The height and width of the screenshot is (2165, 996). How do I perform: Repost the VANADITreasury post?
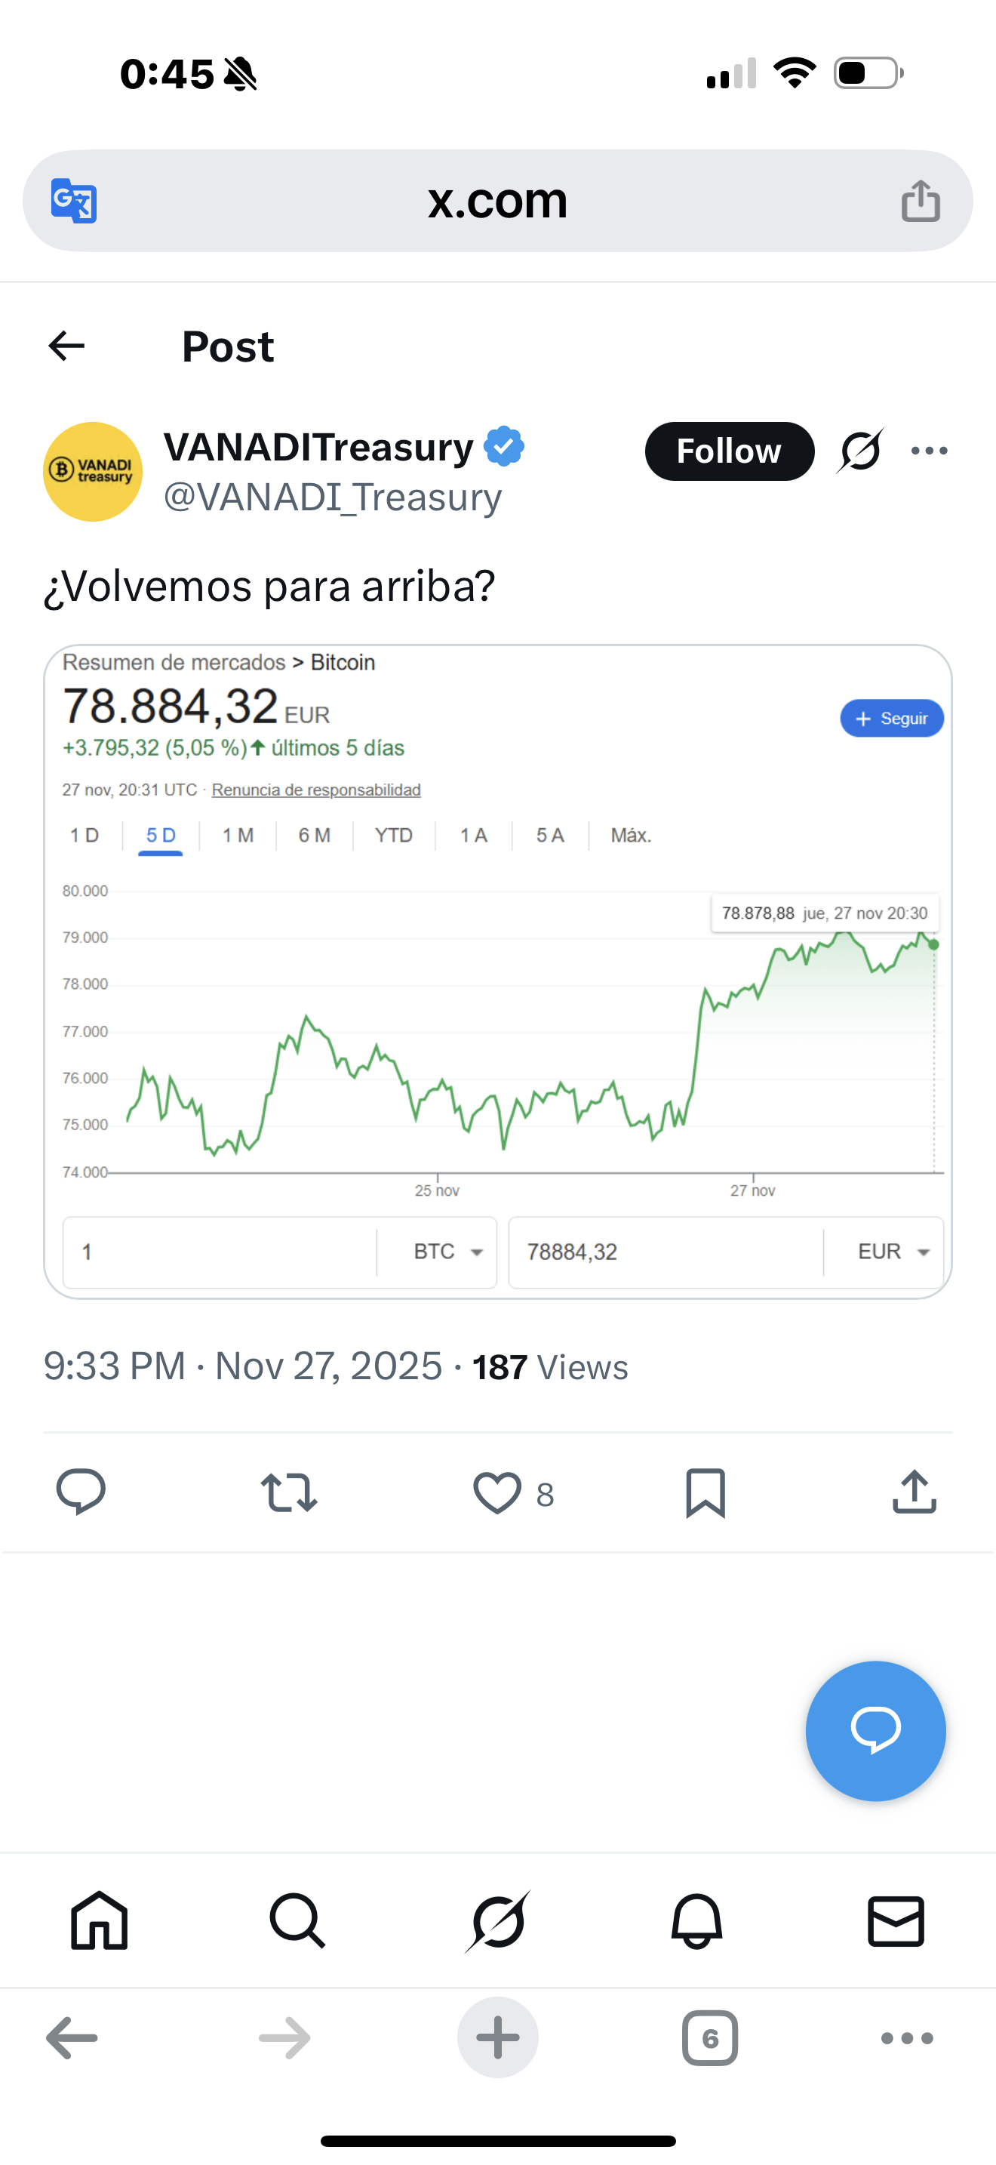[289, 1492]
